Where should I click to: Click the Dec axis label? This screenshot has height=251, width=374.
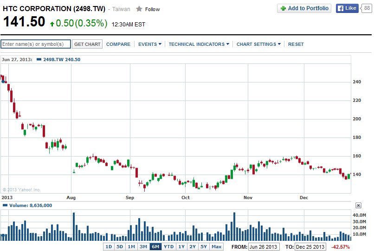304,197
